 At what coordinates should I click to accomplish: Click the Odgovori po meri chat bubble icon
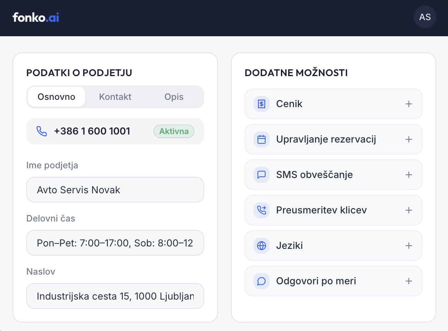(262, 281)
